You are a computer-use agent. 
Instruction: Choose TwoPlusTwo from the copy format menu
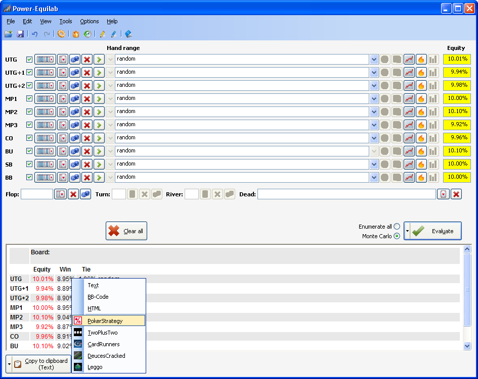tap(109, 333)
